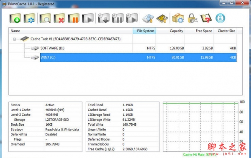Click the L2STORAGE-SSD storage value
This screenshot has width=251, height=158.
click(57, 120)
